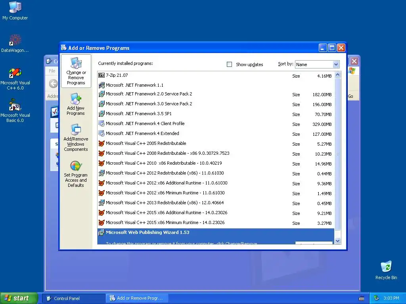The width and height of the screenshot is (406, 304).
Task: Click the Visual C++ 2012 Redistributable (x86) icon
Action: coord(101,173)
